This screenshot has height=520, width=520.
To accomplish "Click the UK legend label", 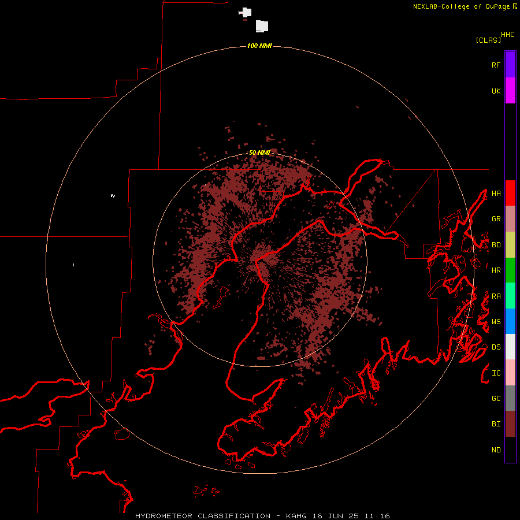I will click(x=496, y=91).
